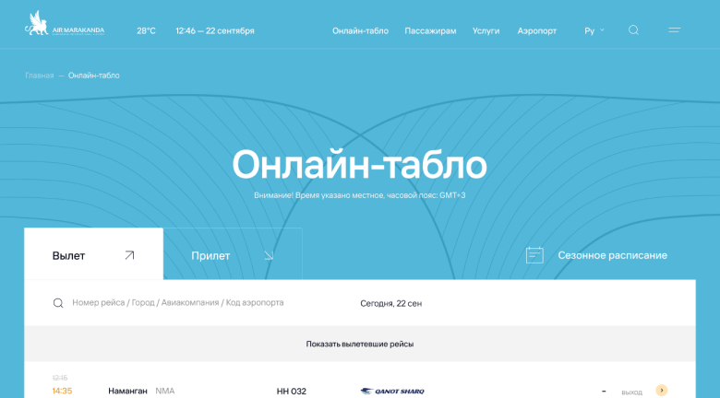Open the Аэропорт menu item
This screenshot has height=398, width=720.
click(537, 30)
